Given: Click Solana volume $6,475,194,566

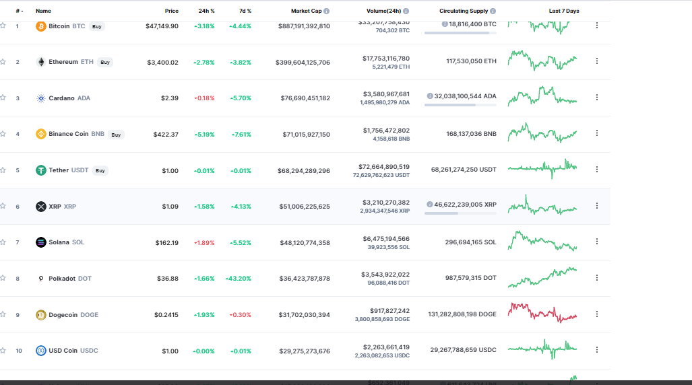Looking at the screenshot, I should tap(386, 238).
